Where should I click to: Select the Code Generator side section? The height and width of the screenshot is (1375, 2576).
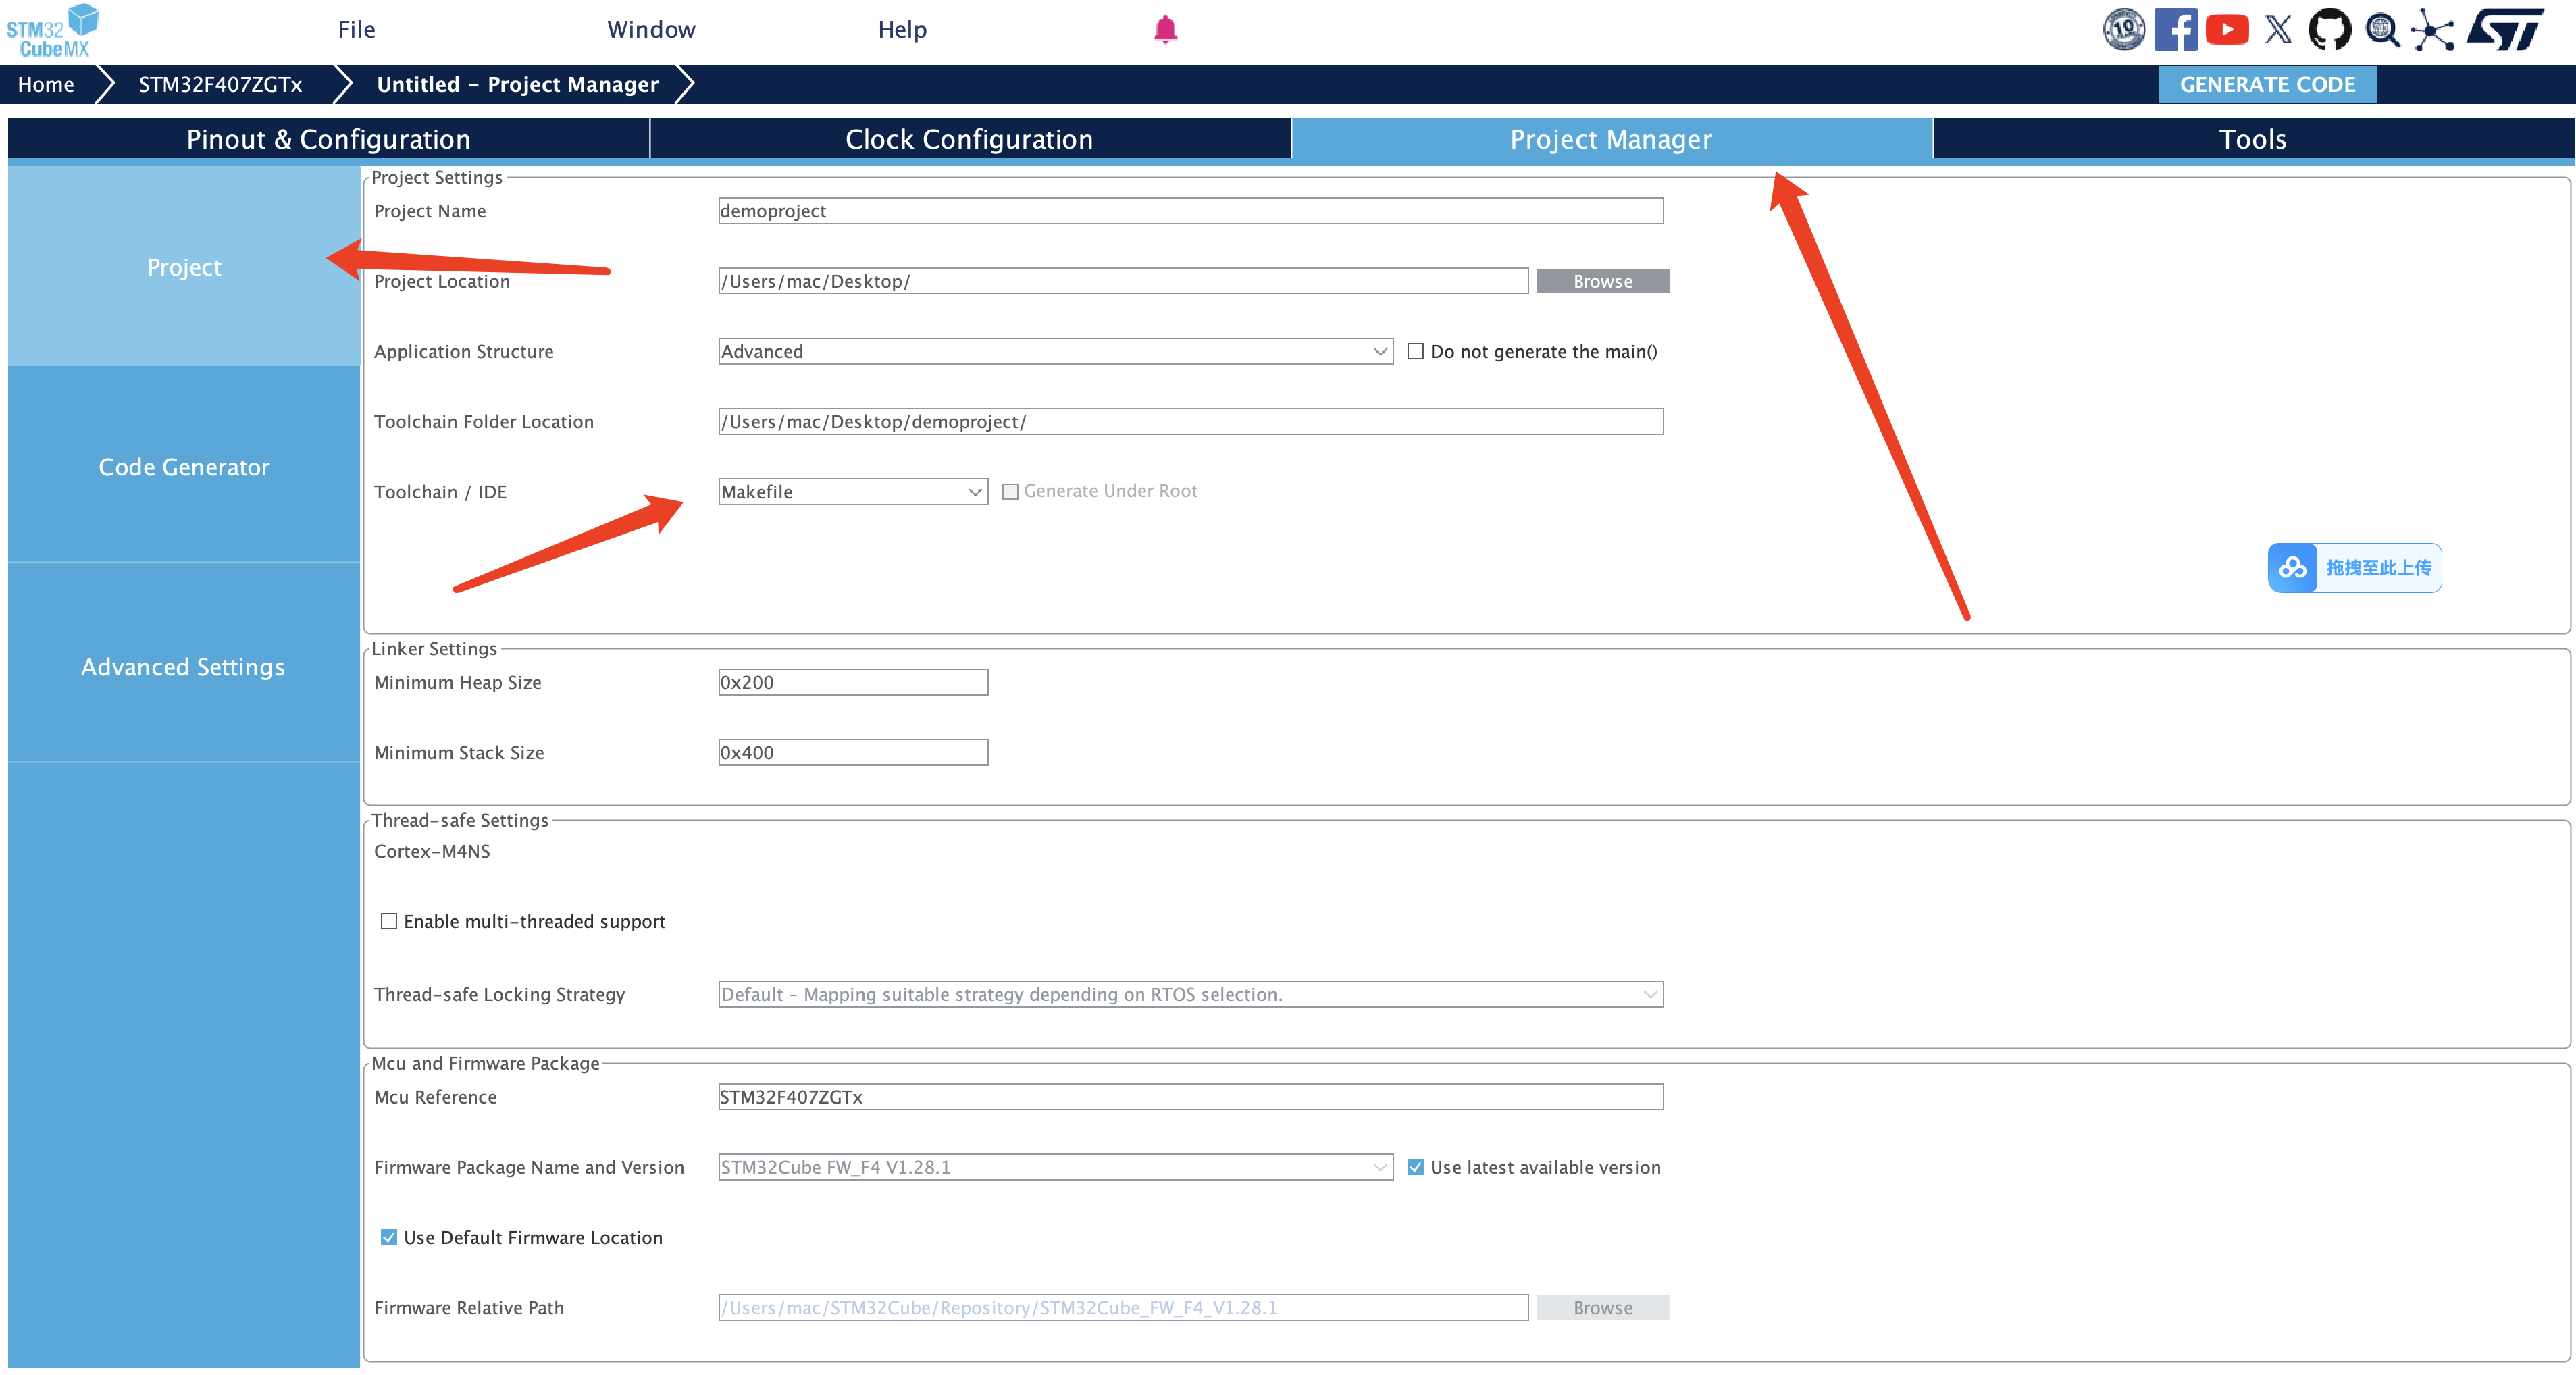pyautogui.click(x=184, y=467)
